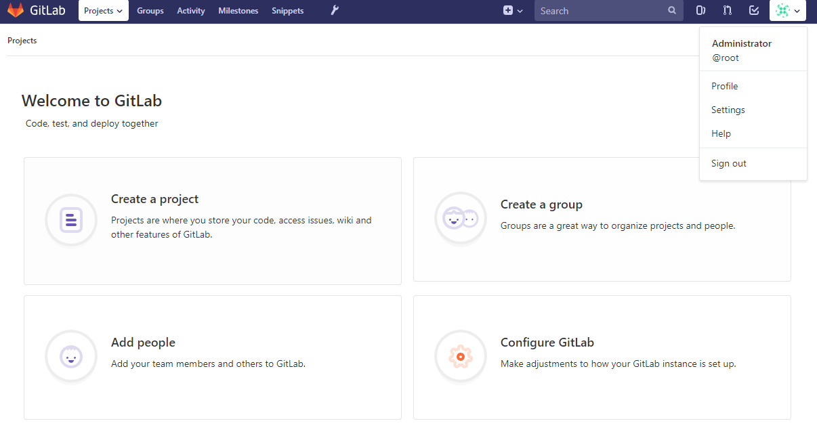Expand the Projects dropdown
The height and width of the screenshot is (438, 817).
click(104, 11)
